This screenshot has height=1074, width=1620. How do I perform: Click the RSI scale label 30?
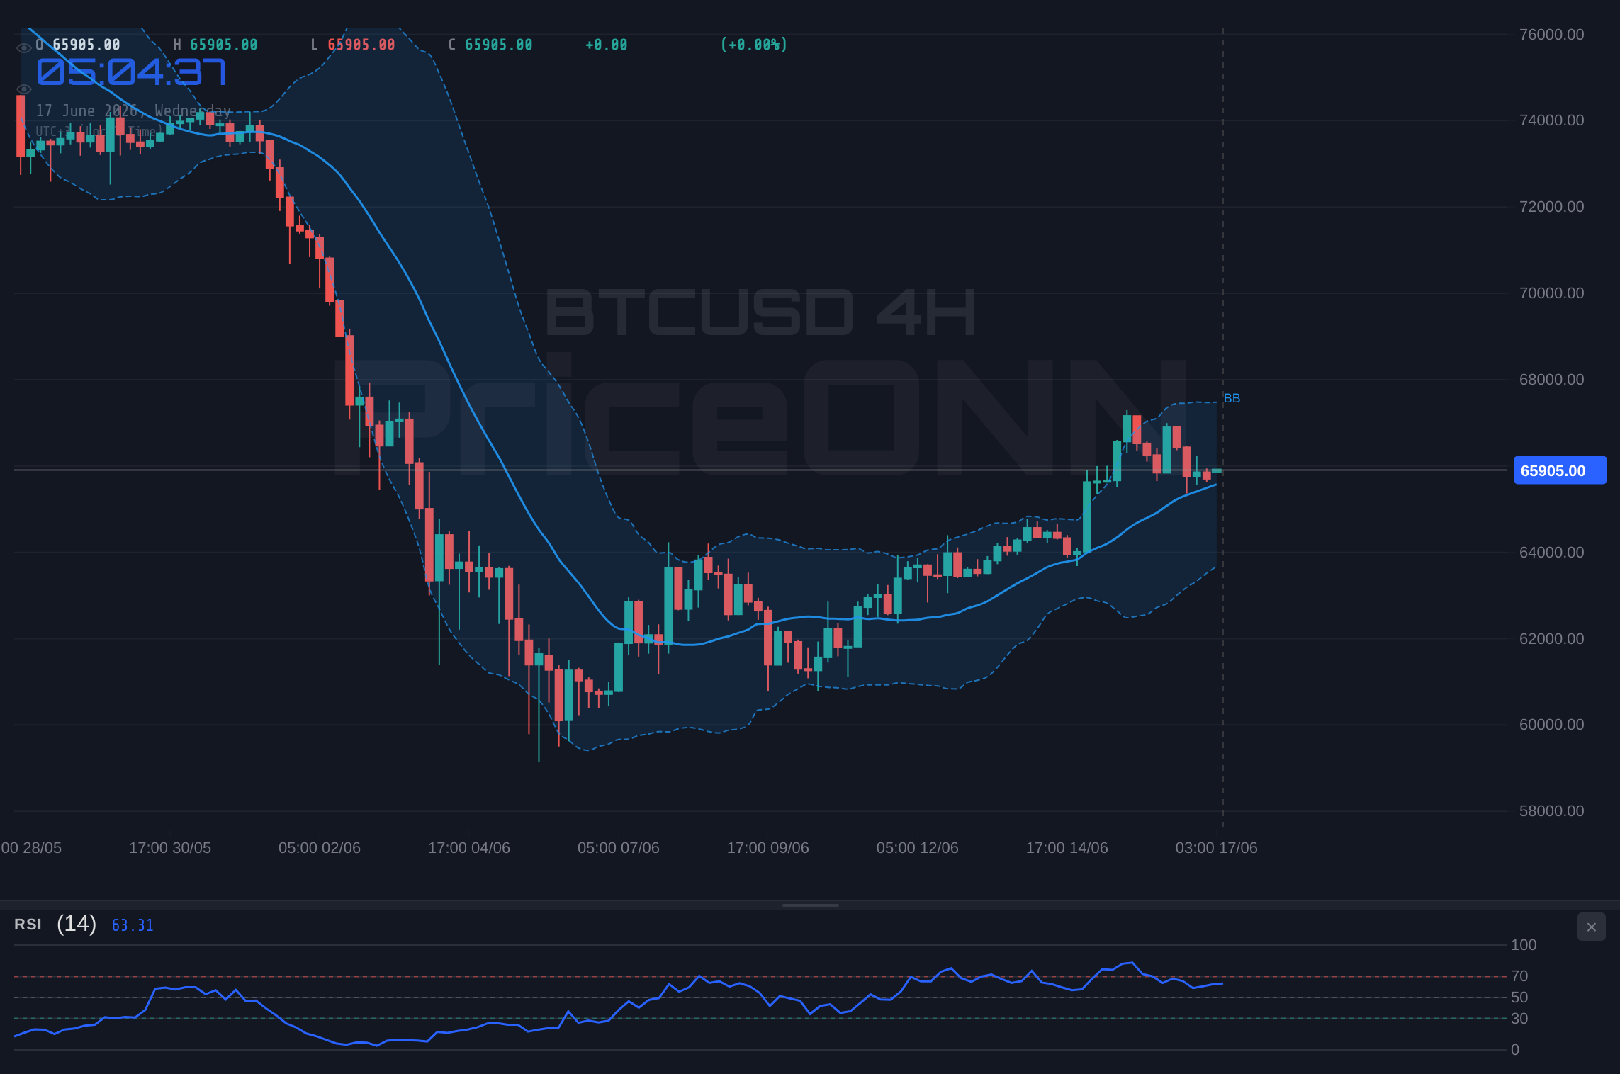(x=1519, y=1019)
